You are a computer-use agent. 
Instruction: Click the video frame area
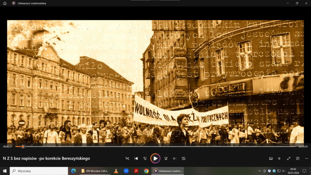tap(155, 81)
